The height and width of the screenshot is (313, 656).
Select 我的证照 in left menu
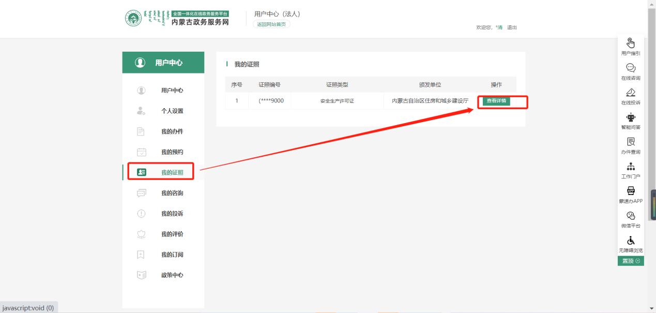coord(172,172)
